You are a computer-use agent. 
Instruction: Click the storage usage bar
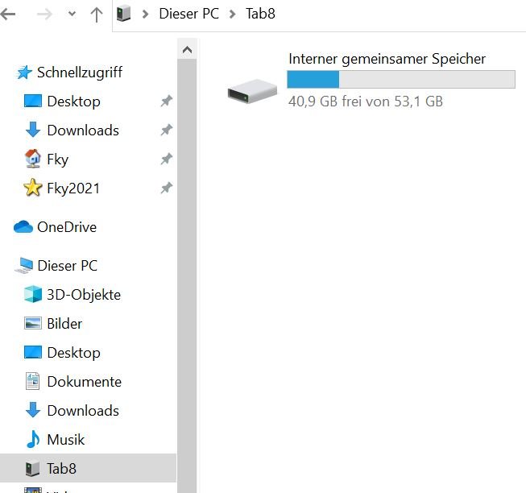point(401,80)
